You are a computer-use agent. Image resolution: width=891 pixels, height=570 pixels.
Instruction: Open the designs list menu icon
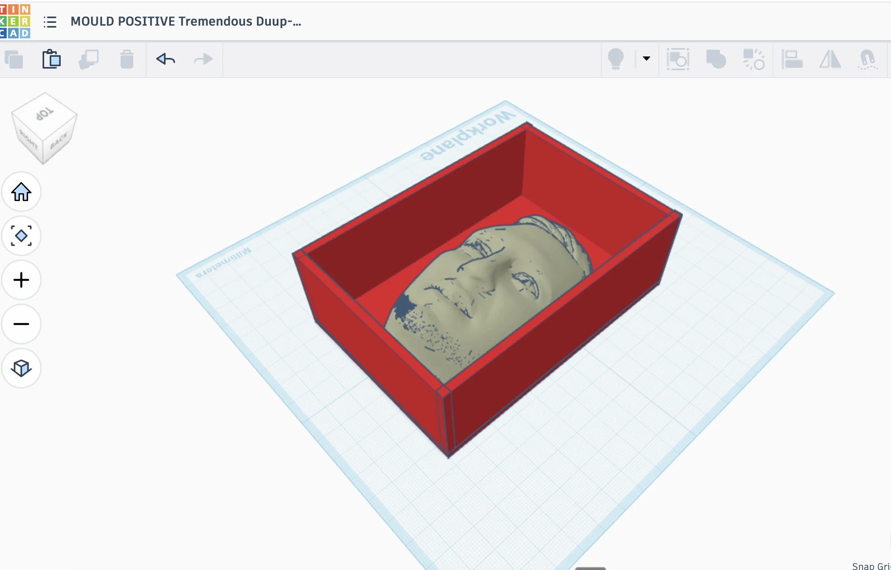(x=50, y=22)
